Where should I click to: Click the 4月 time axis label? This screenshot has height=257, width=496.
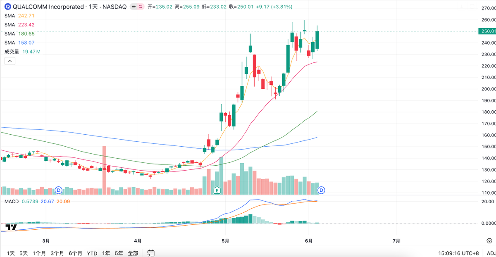coord(138,240)
